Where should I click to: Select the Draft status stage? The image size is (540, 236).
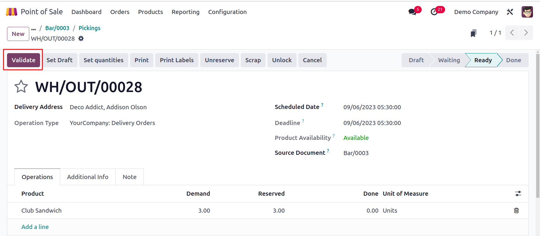point(416,60)
